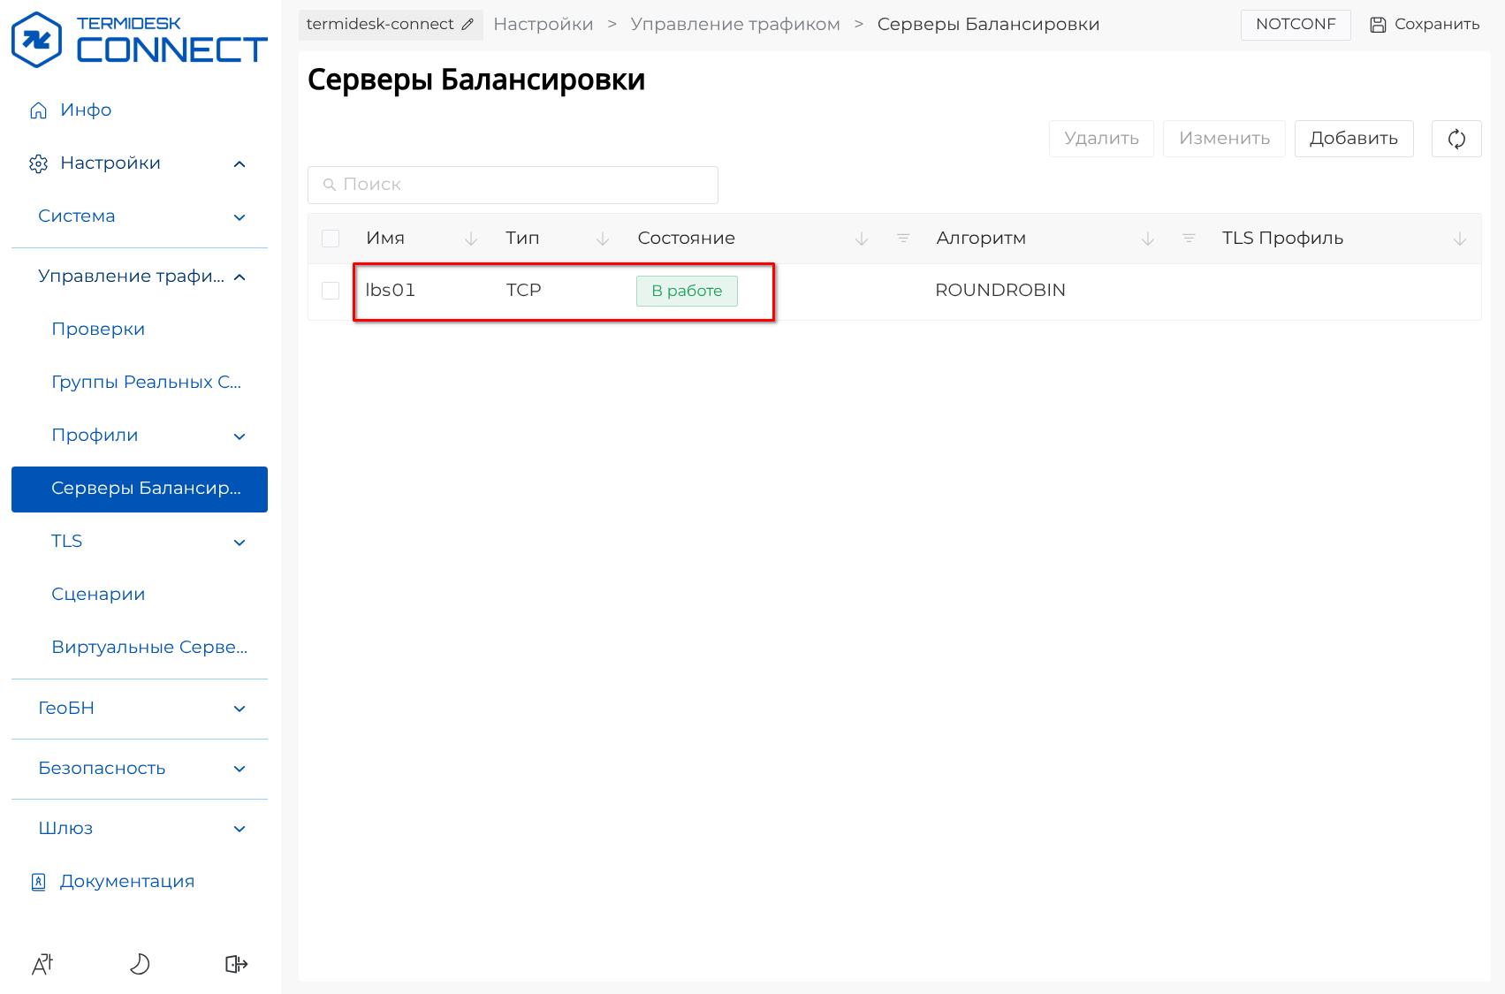
Task: Sort the table by the Имя column arrow
Action: coord(471,239)
